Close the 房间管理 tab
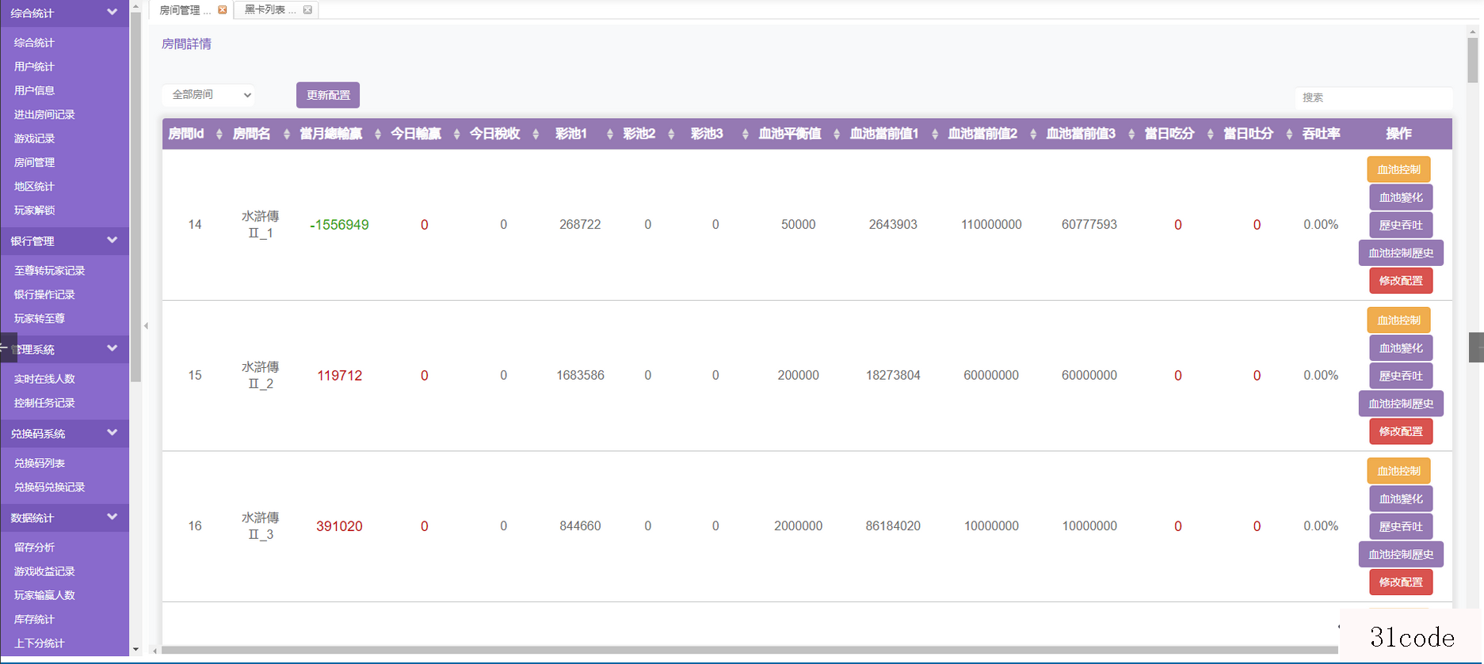 click(223, 9)
